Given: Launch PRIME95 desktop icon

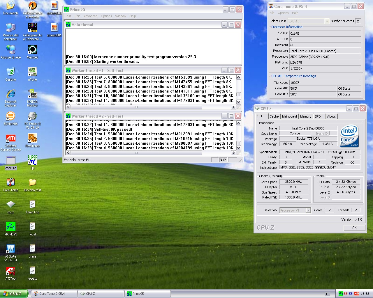Looking at the screenshot, I should 10,229.
